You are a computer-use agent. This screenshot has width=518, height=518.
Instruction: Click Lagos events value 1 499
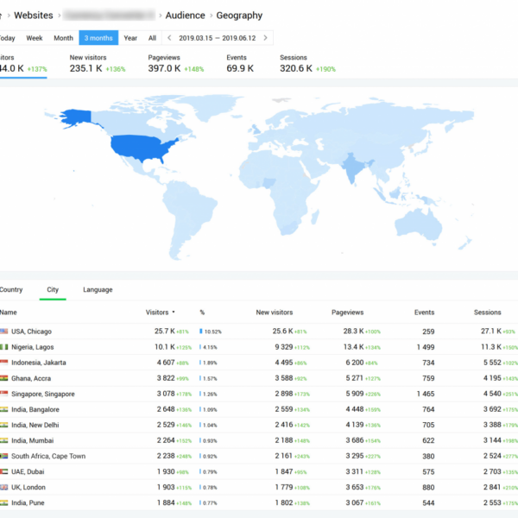426,347
